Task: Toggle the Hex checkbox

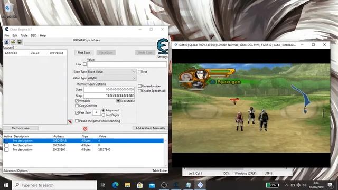Action: 84,64
